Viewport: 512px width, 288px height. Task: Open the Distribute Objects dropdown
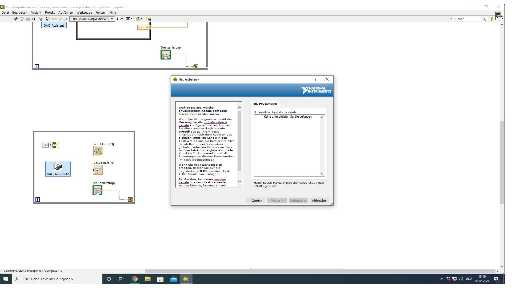pos(129,19)
